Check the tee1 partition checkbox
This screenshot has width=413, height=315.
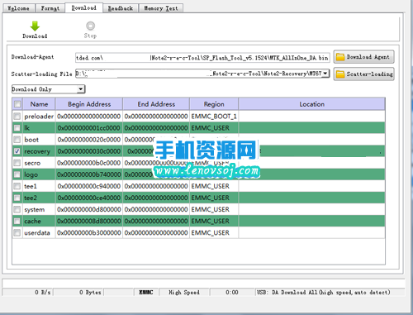click(x=17, y=186)
